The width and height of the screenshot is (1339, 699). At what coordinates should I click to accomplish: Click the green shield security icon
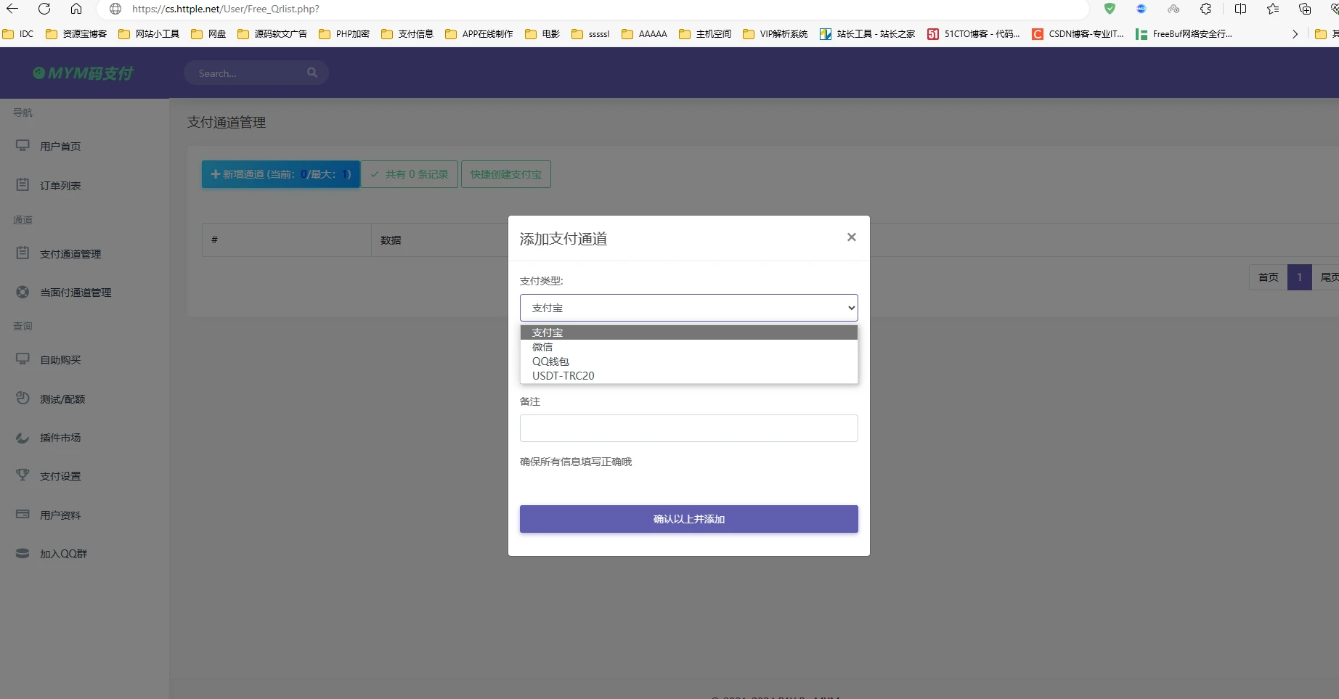point(1110,9)
